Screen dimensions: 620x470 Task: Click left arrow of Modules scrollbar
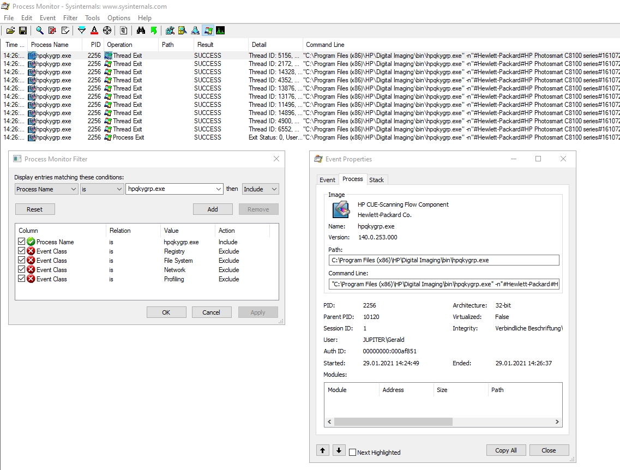tap(329, 422)
